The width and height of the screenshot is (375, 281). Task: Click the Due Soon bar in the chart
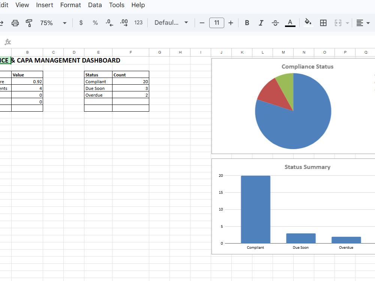[x=301, y=238]
